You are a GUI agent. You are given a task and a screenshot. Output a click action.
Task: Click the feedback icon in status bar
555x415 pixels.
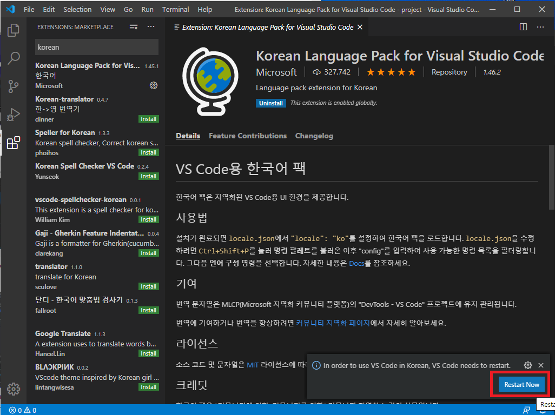coord(527,410)
